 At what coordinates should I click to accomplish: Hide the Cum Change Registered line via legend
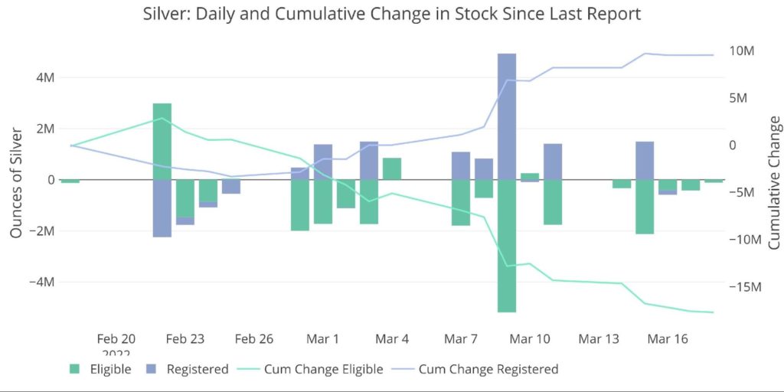pyautogui.click(x=488, y=369)
